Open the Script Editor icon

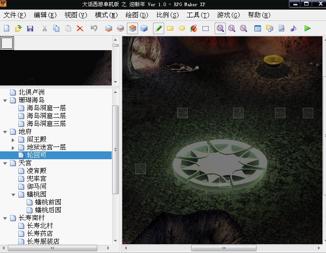coord(281,28)
